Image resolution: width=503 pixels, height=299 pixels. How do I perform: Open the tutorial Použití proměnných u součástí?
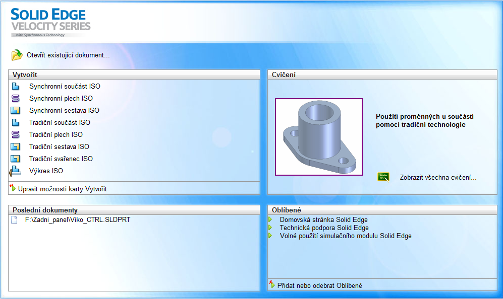[x=425, y=121]
